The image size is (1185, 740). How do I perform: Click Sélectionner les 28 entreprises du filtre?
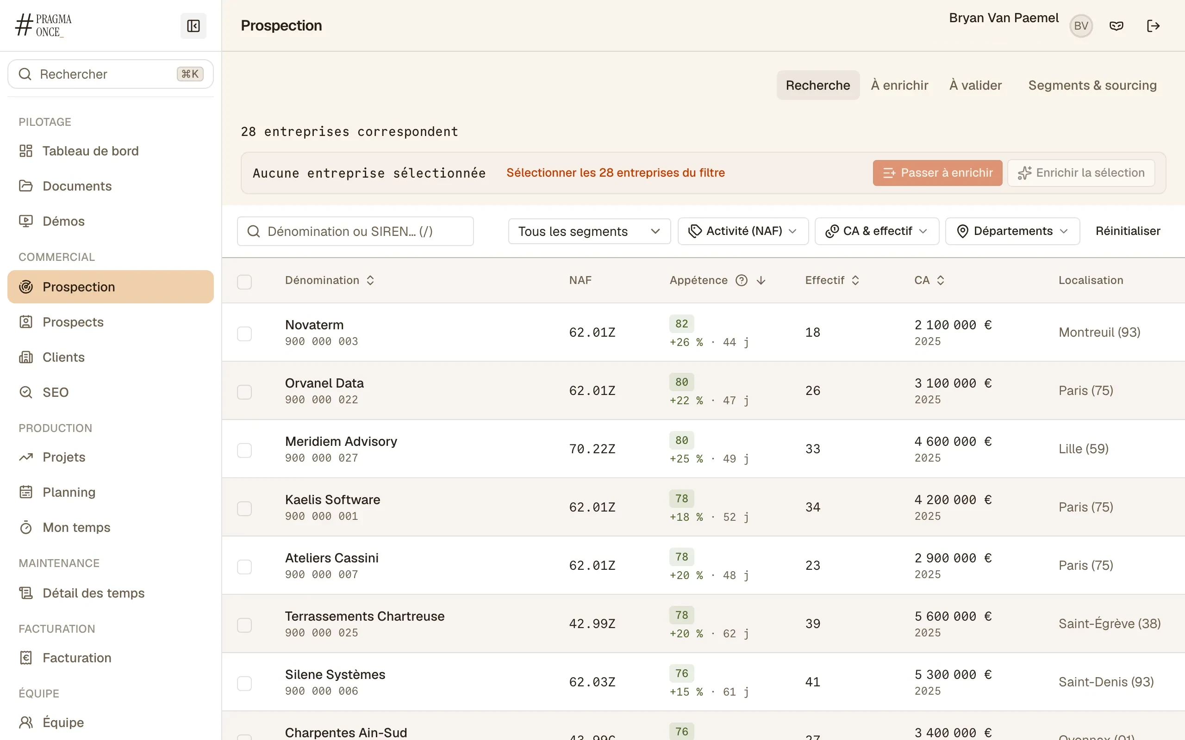click(x=616, y=173)
